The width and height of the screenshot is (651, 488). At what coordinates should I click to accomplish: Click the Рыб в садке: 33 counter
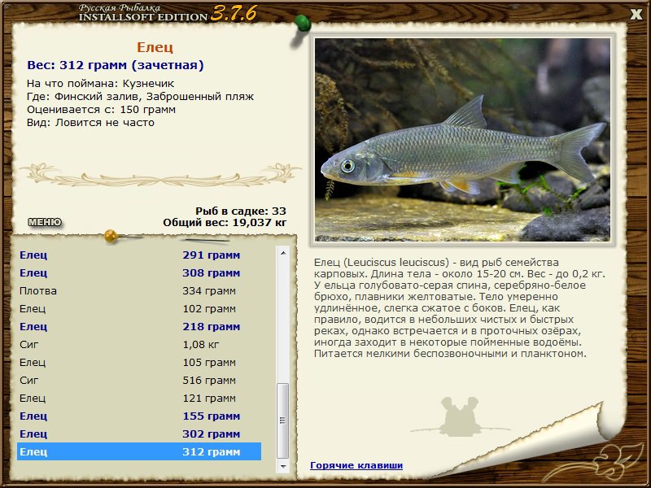pos(241,211)
